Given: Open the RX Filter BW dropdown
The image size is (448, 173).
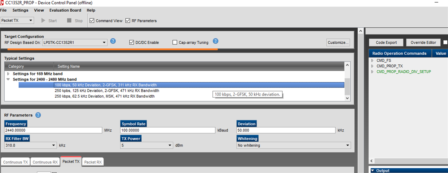Looking at the screenshot, I should pyautogui.click(x=30, y=145).
